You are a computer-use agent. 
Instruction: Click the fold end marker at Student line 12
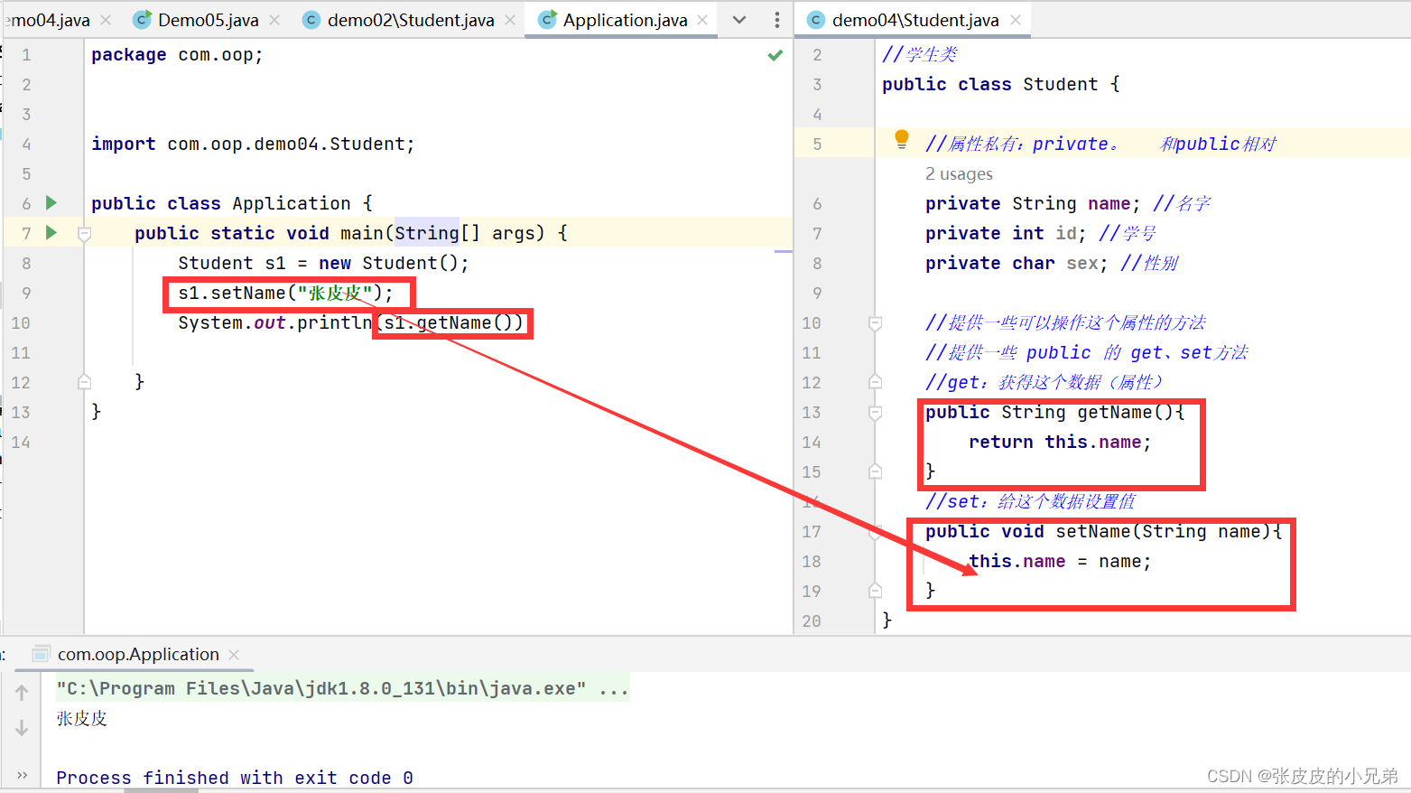[x=875, y=382]
